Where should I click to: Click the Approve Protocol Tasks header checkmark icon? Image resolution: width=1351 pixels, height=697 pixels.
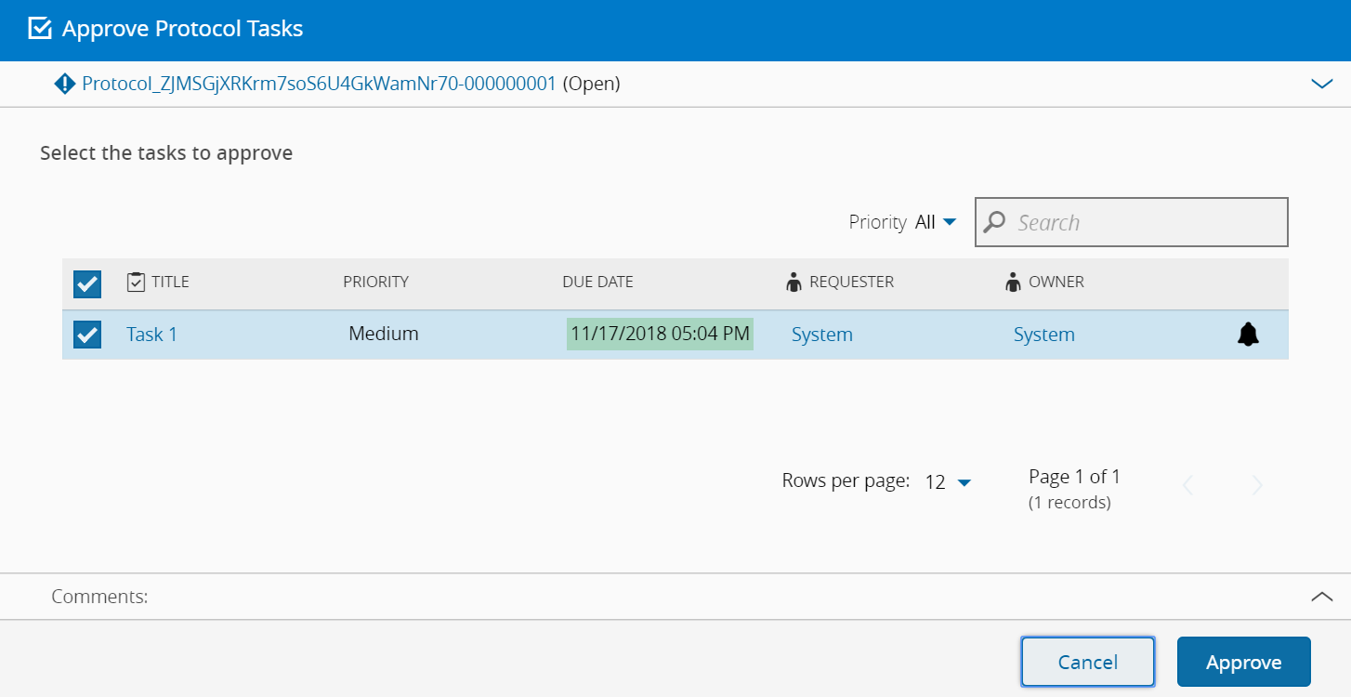(40, 29)
